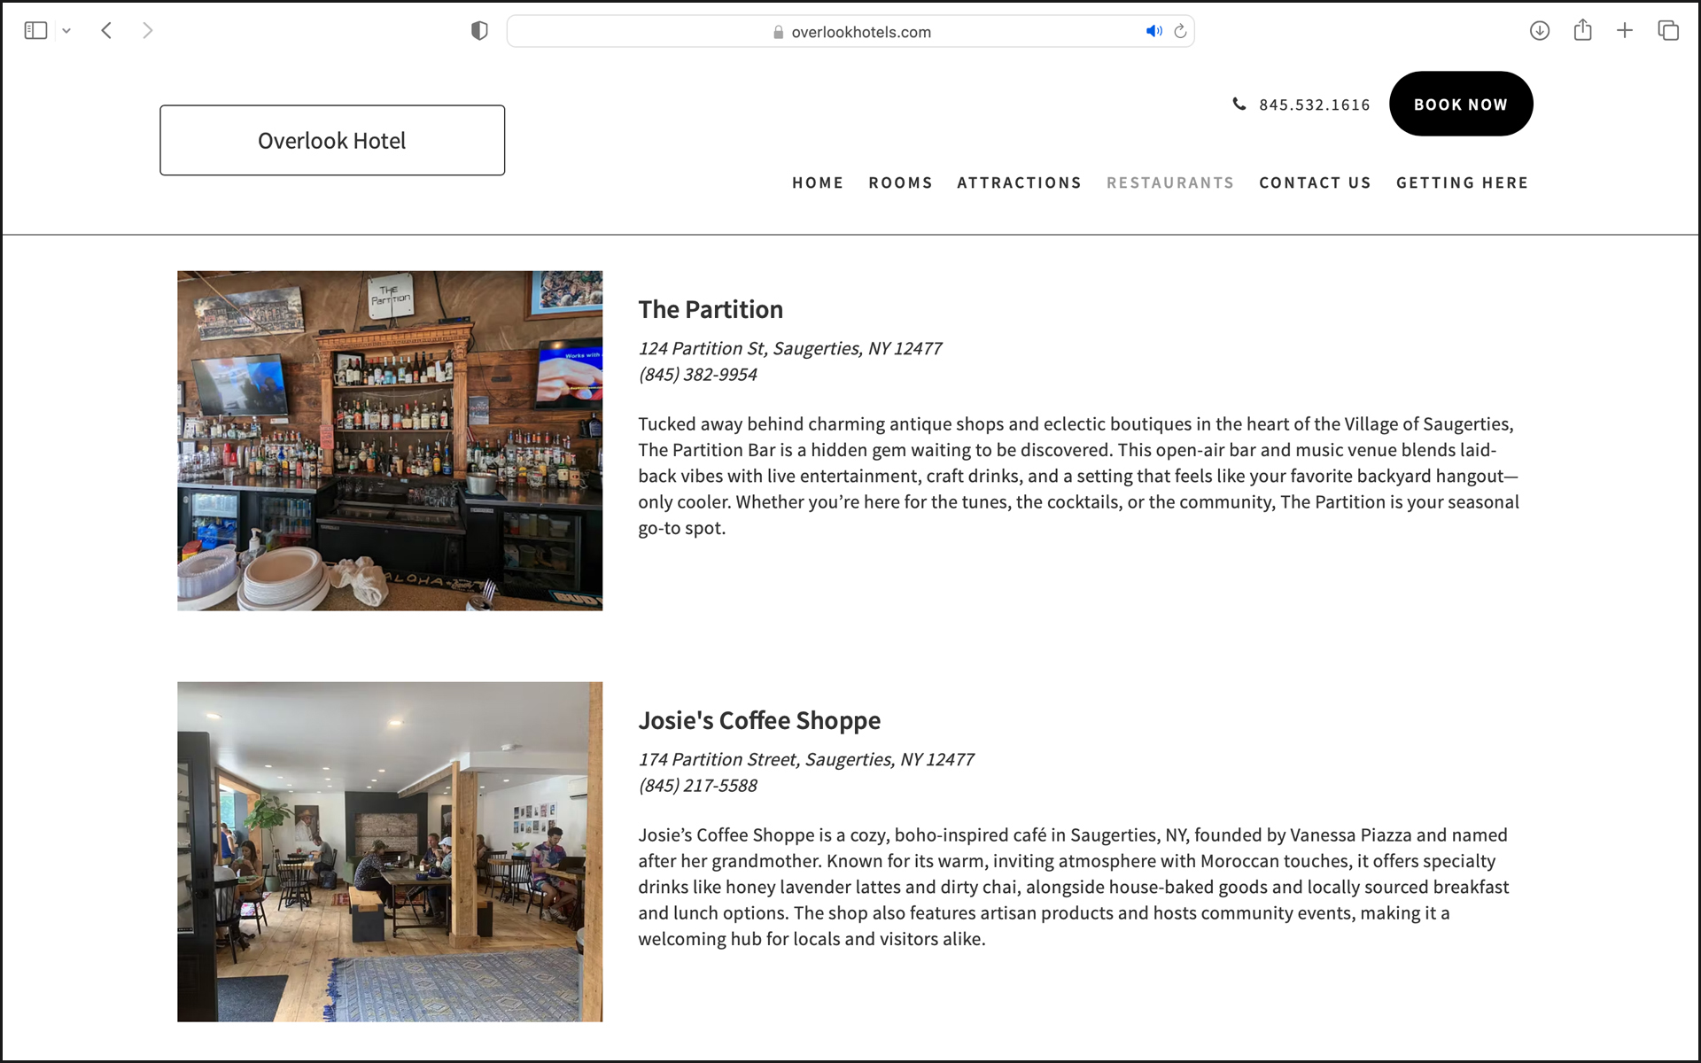Click the phone icon beside 845.532.1616

[x=1239, y=104]
